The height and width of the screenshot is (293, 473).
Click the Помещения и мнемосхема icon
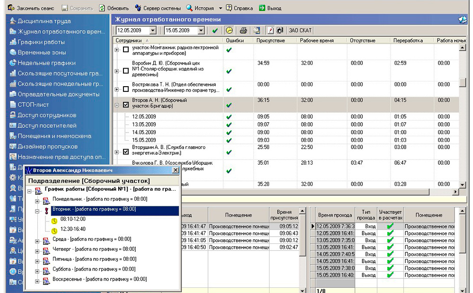pos(13,136)
